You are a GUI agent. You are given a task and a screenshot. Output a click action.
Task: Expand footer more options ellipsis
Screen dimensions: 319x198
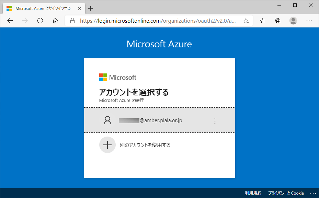point(312,193)
